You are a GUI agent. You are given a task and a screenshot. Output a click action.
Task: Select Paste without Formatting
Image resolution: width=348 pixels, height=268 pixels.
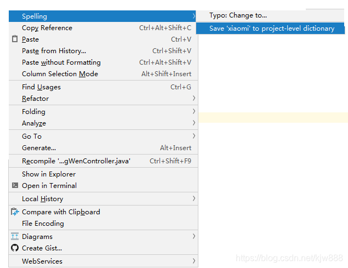103,62
